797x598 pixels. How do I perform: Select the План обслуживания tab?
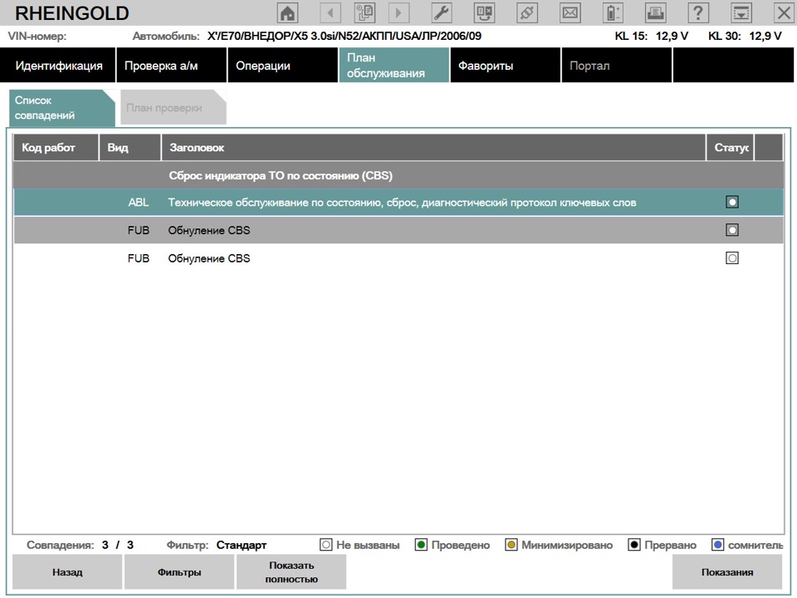point(394,65)
